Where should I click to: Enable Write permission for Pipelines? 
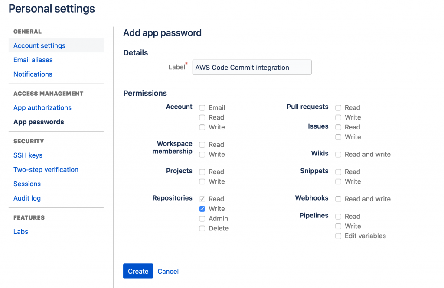point(338,226)
